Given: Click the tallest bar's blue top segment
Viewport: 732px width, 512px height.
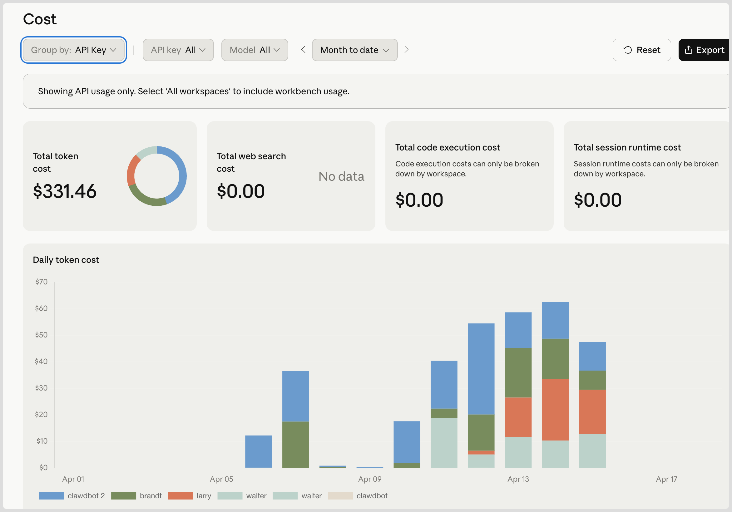Looking at the screenshot, I should point(555,320).
